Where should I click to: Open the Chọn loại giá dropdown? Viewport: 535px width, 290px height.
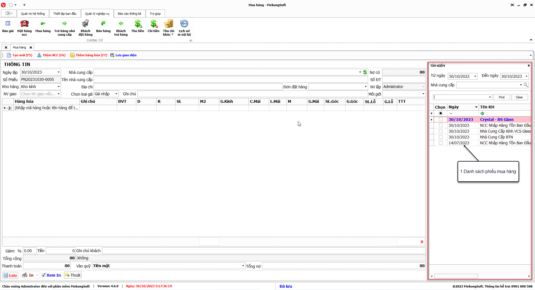[116, 94]
